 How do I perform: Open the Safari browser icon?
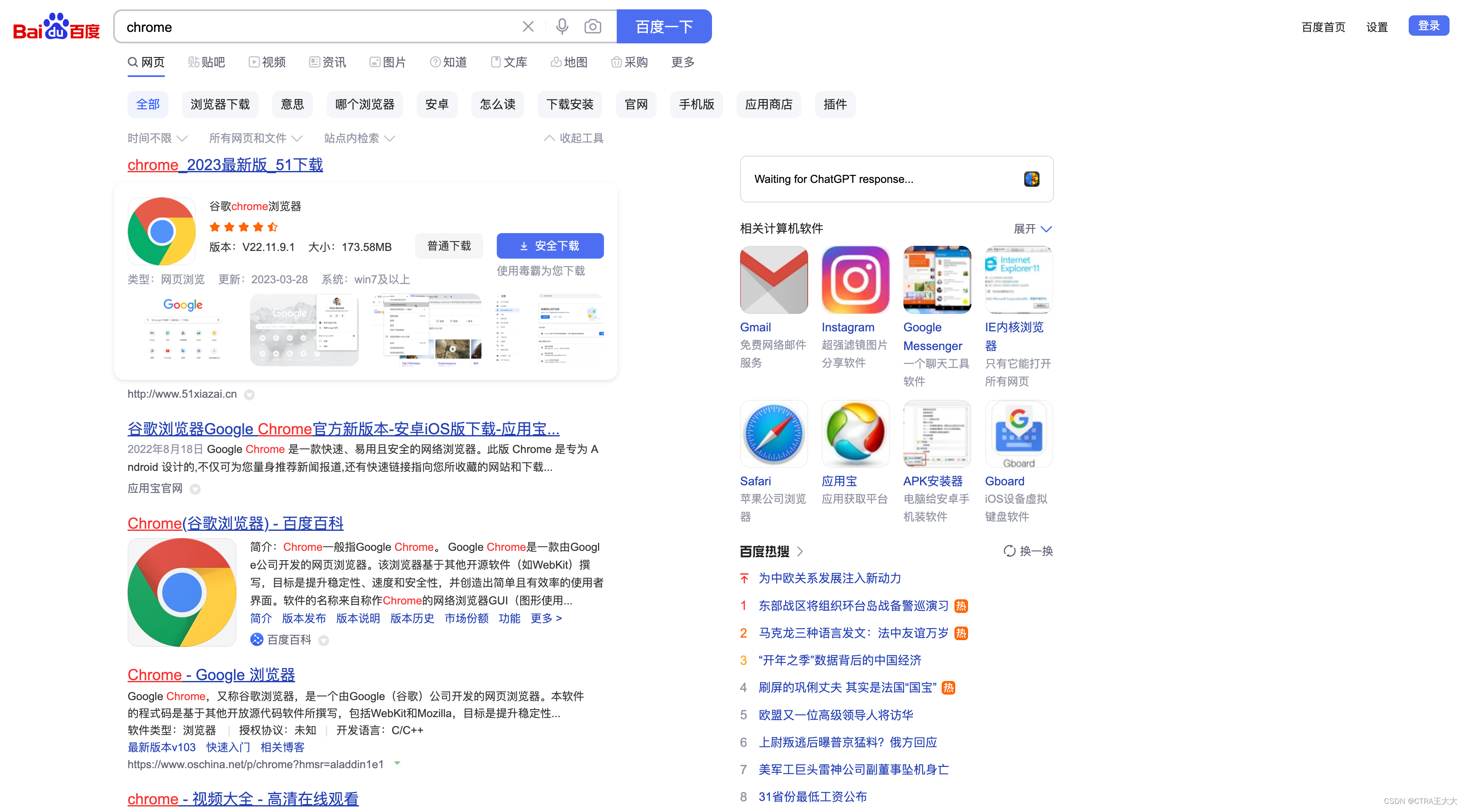point(774,434)
